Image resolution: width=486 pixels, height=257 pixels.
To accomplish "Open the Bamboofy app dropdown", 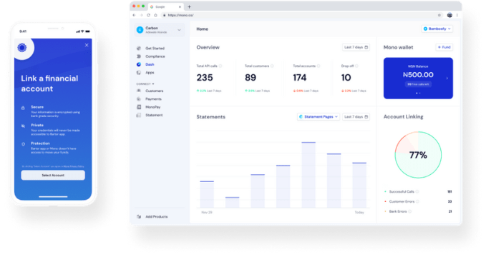I will coord(437,29).
